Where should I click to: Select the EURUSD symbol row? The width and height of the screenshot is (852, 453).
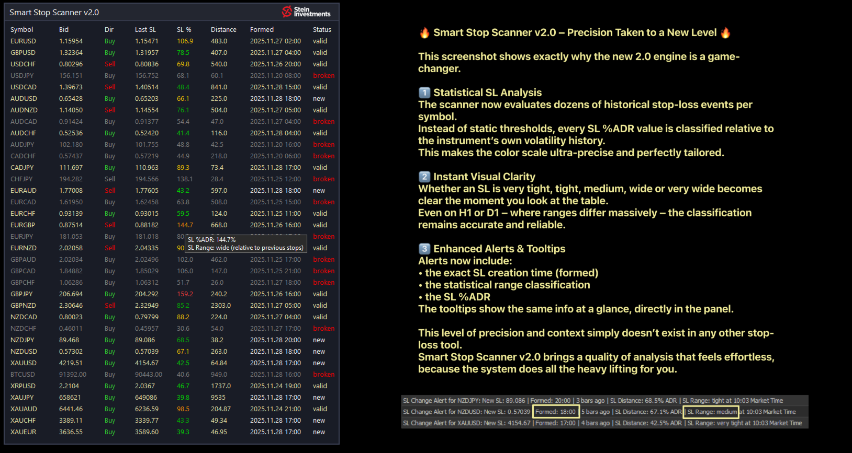(x=23, y=41)
